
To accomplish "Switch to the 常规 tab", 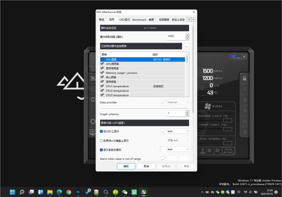I will (x=101, y=20).
